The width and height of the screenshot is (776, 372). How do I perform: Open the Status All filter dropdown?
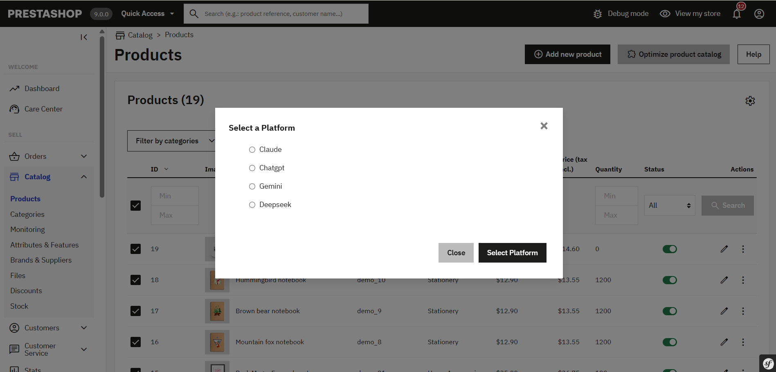tap(669, 205)
